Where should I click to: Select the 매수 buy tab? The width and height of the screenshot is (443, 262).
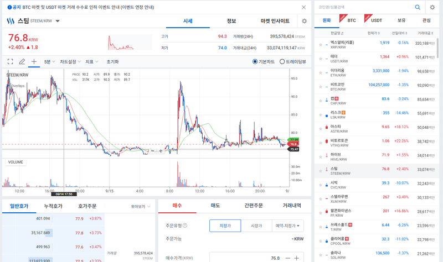pos(177,206)
